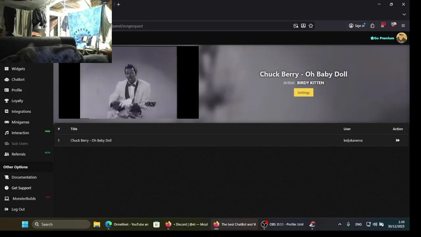This screenshot has height=237, width=421.
Task: Click the Loyalty trophy icon
Action: 7,101
